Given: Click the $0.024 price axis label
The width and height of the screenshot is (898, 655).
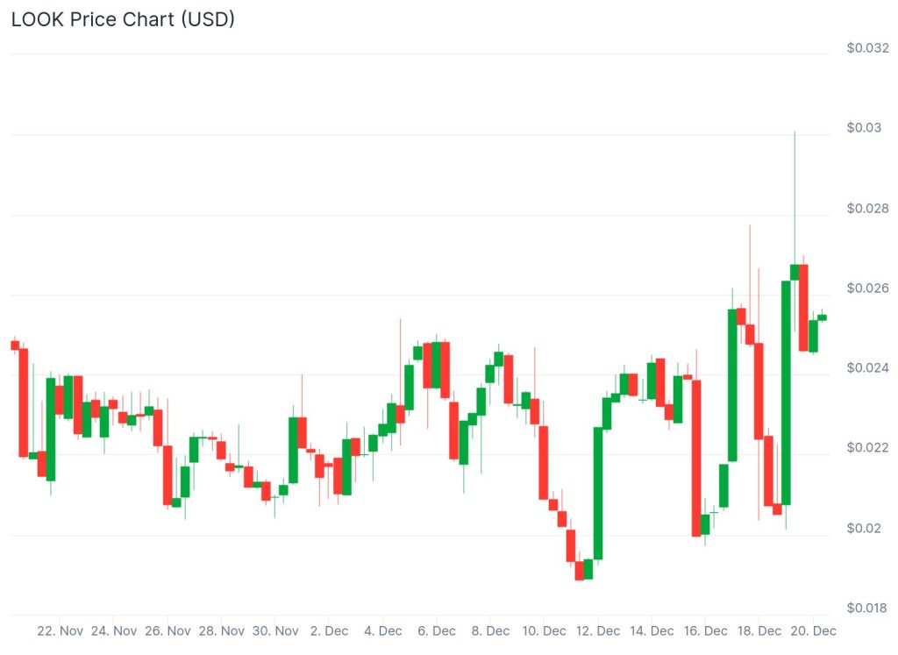Looking at the screenshot, I should coord(867,368).
